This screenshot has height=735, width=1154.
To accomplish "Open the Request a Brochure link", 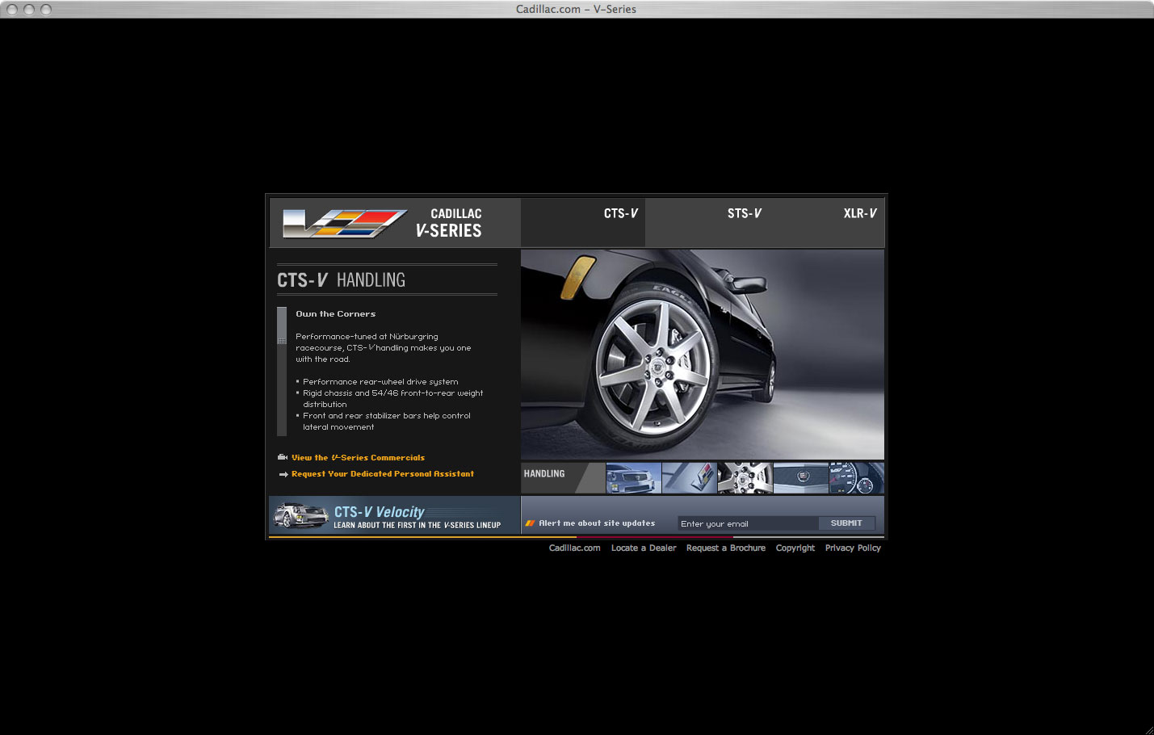I will [726, 548].
